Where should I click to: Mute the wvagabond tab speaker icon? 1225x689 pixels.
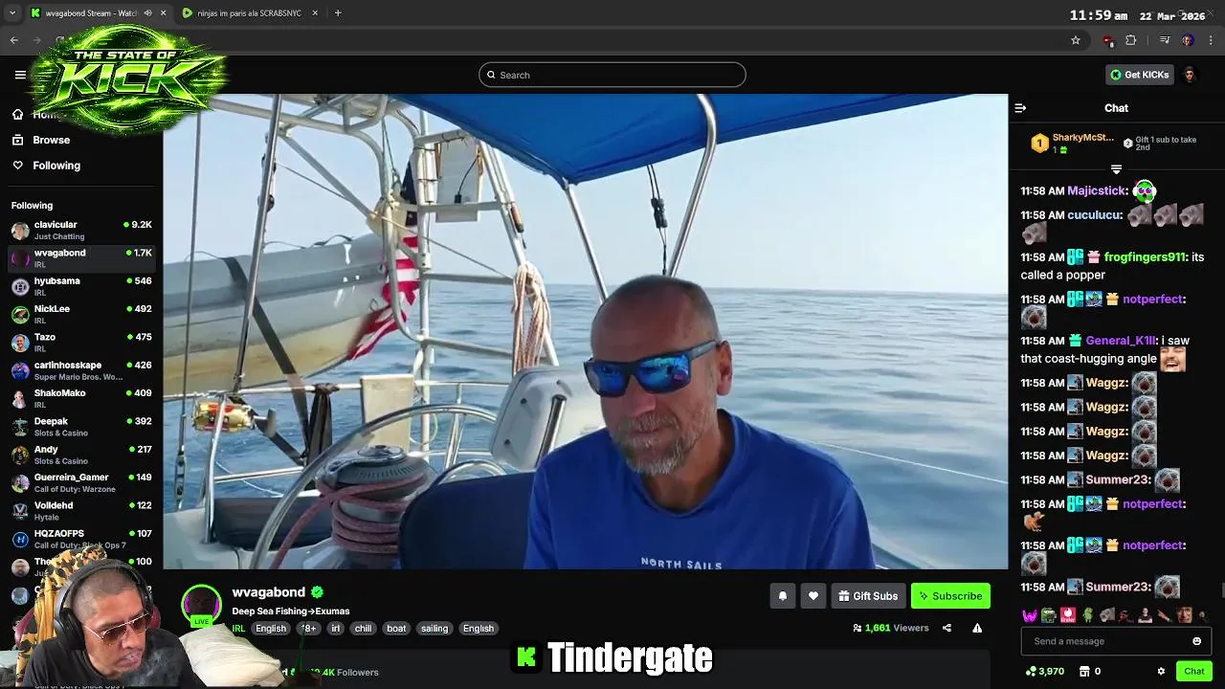147,13
